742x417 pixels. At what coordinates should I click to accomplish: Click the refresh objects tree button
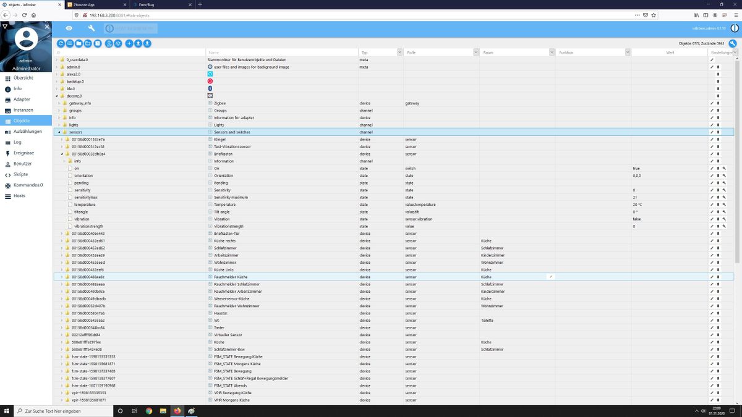click(61, 43)
